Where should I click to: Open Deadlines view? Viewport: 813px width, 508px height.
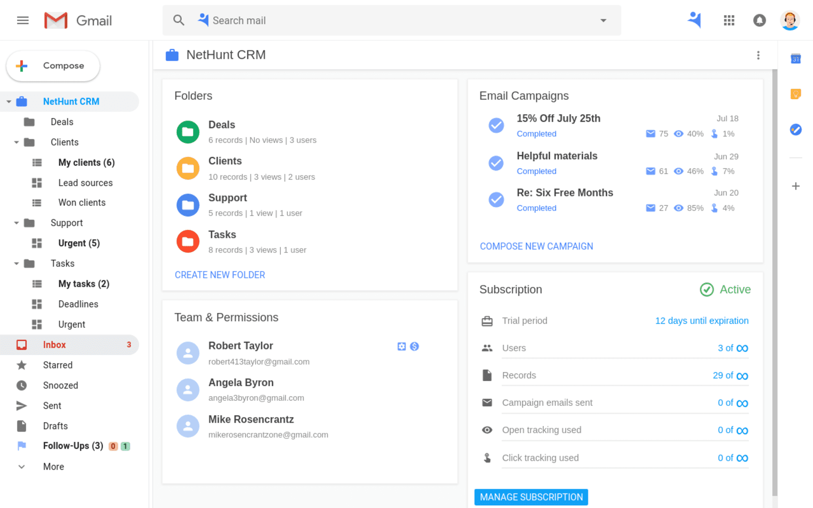click(78, 304)
